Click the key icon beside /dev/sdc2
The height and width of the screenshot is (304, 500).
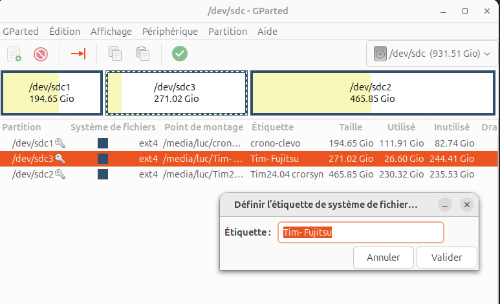tap(60, 174)
